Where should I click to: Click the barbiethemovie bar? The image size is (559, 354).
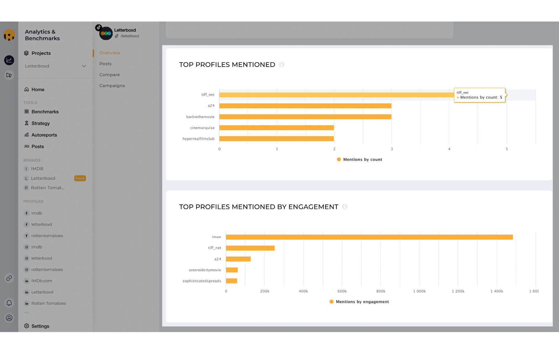(305, 117)
